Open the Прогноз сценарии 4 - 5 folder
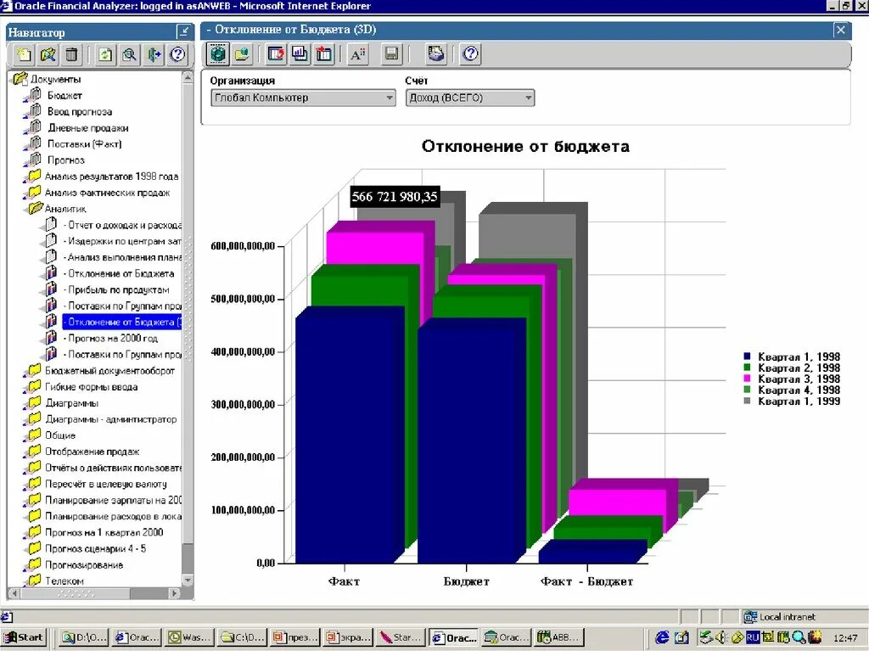 95,548
